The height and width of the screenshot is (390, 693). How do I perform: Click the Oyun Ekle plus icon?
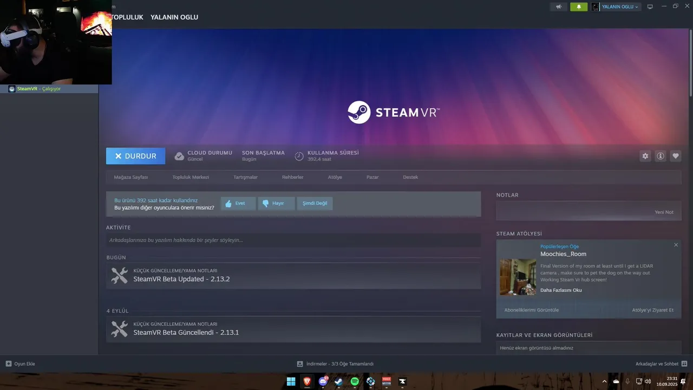pos(8,364)
